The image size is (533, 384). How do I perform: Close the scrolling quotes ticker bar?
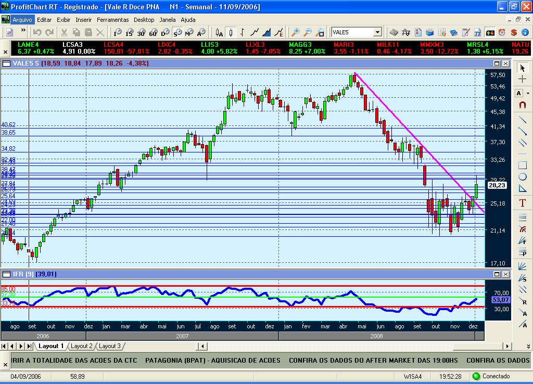[5, 52]
